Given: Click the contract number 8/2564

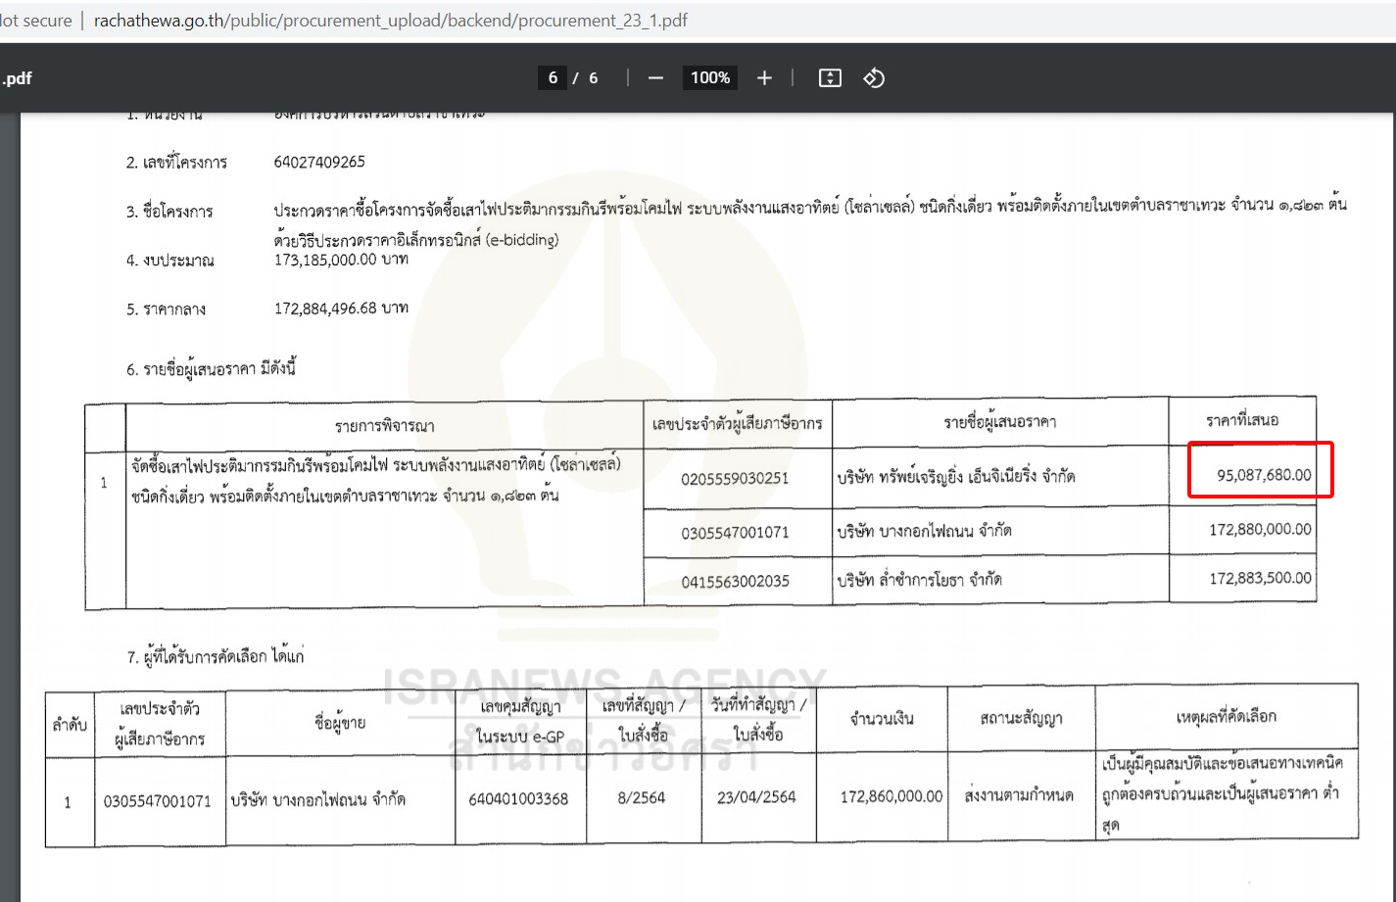Looking at the screenshot, I should pyautogui.click(x=642, y=798).
